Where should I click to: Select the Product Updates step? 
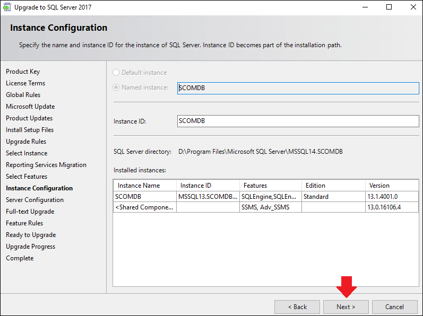(29, 118)
